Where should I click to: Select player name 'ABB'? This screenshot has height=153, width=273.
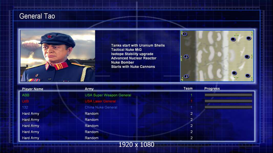26,95
